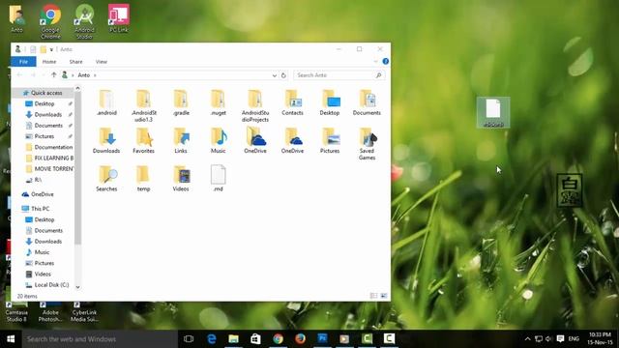619x348 pixels.
Task: Open Photoshop from taskbar
Action: coord(322,339)
